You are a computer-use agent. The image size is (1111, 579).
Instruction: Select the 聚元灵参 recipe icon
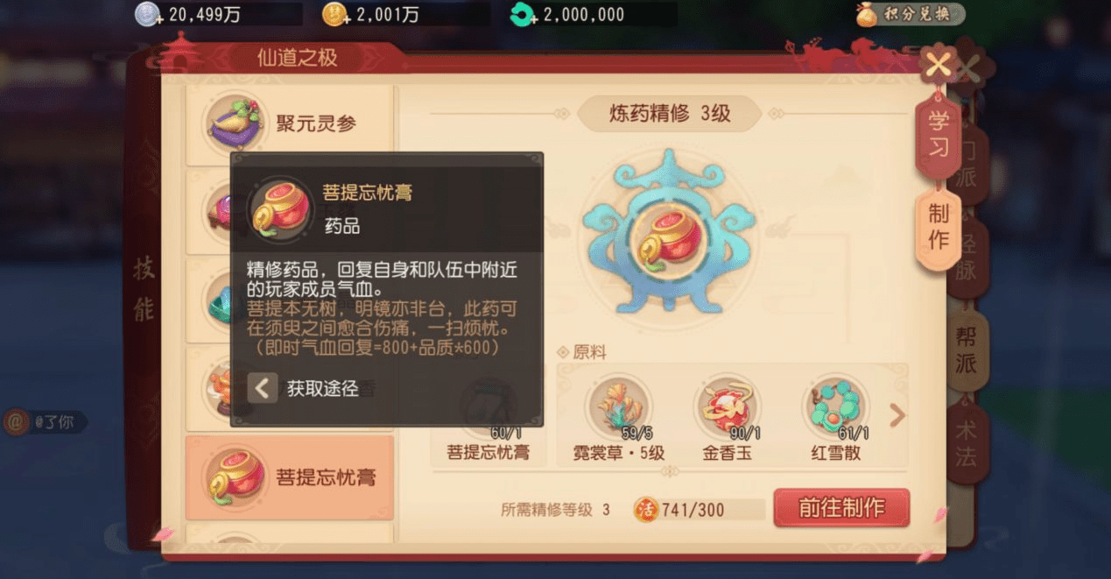235,124
